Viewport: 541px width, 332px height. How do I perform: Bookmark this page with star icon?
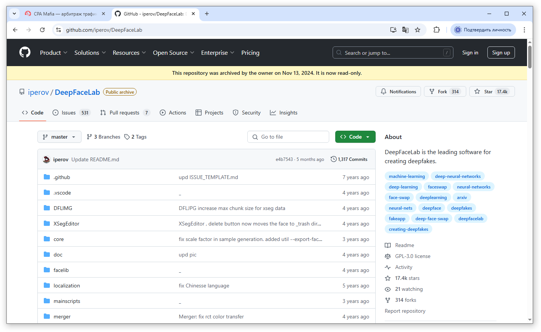418,30
